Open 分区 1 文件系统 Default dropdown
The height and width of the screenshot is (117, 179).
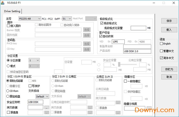[x=42, y=97]
